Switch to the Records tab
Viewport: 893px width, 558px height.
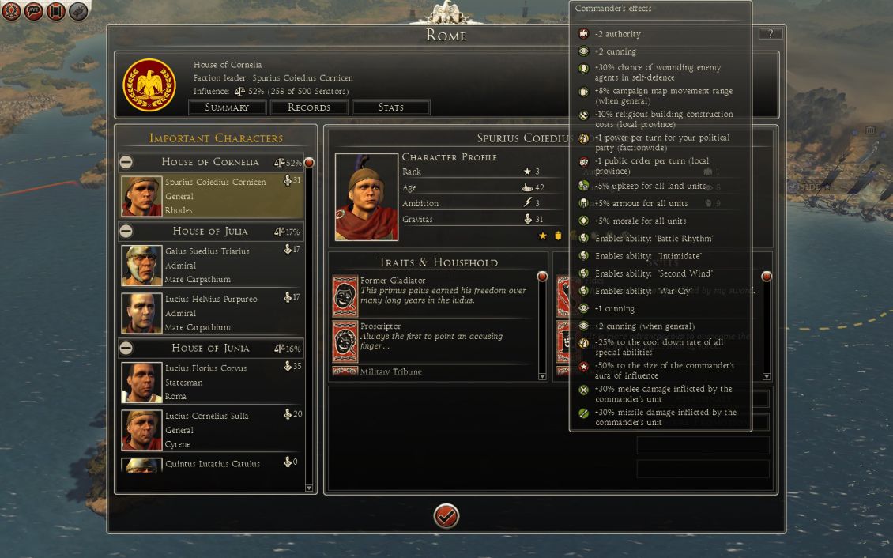tap(309, 107)
